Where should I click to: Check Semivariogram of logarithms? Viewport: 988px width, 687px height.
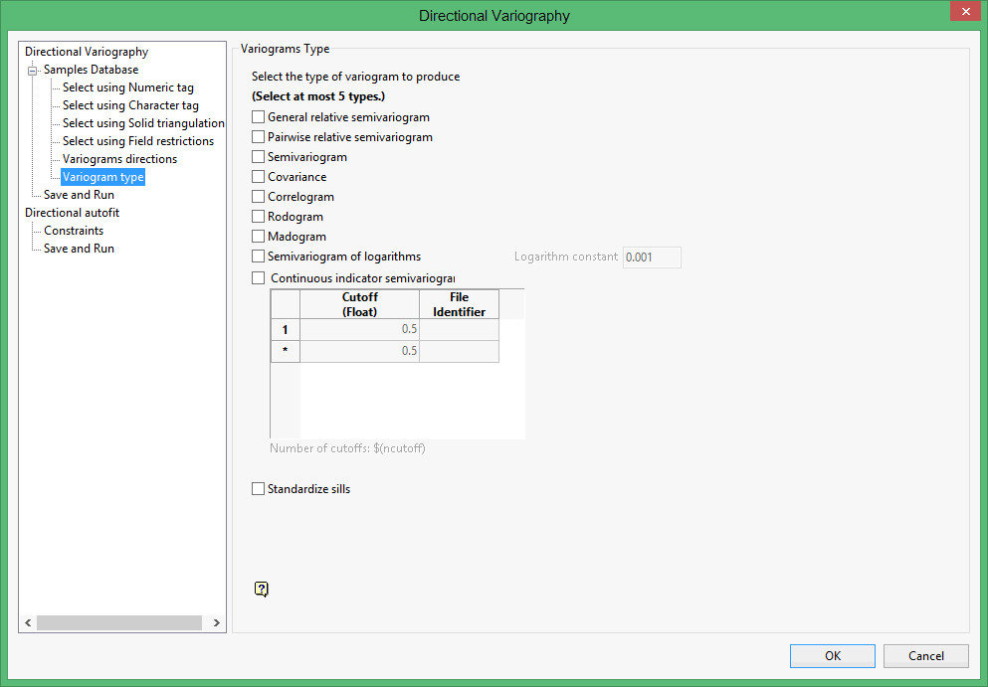point(258,256)
